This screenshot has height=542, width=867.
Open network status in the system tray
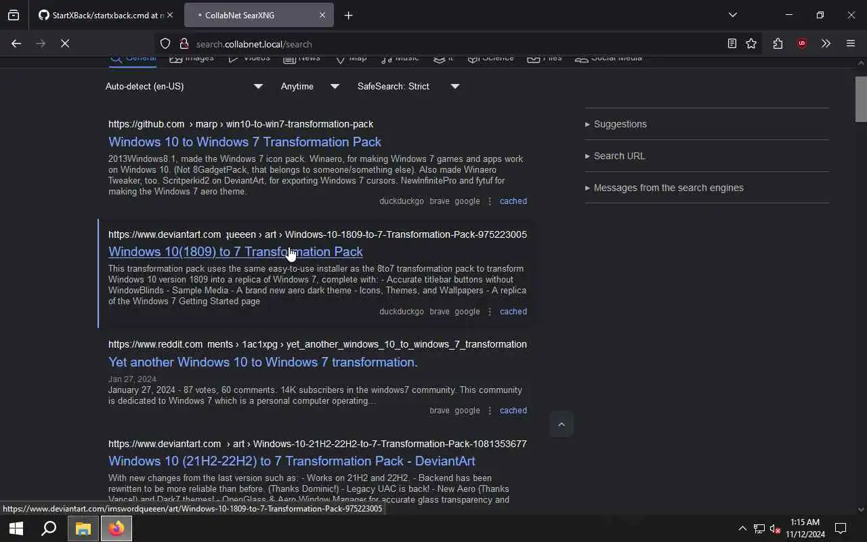click(759, 528)
